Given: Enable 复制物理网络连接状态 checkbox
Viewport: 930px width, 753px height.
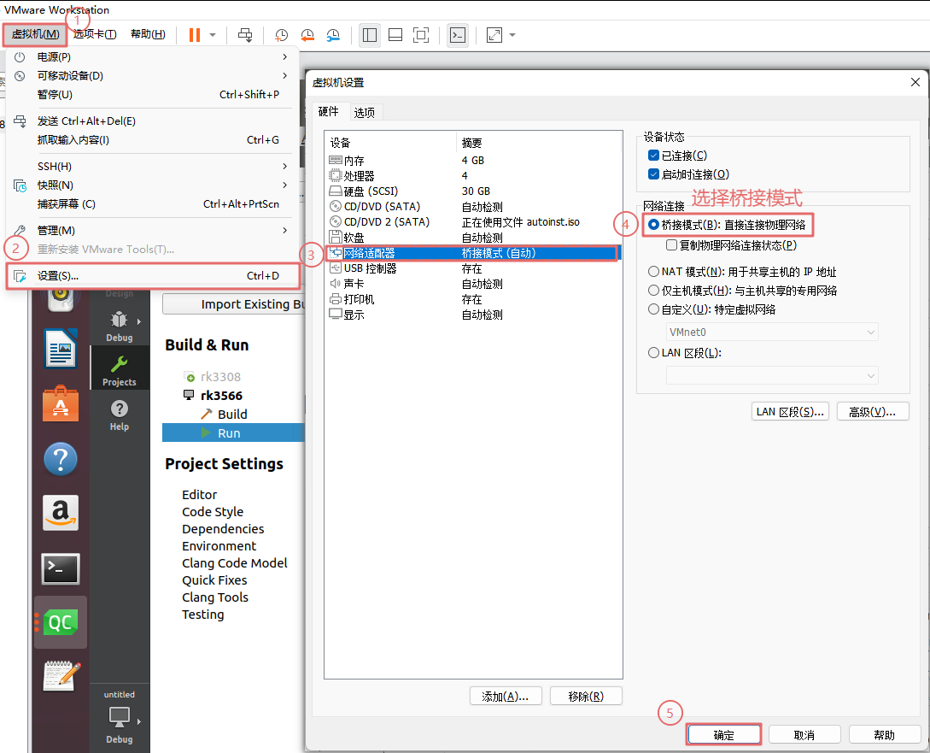Looking at the screenshot, I should pyautogui.click(x=672, y=245).
